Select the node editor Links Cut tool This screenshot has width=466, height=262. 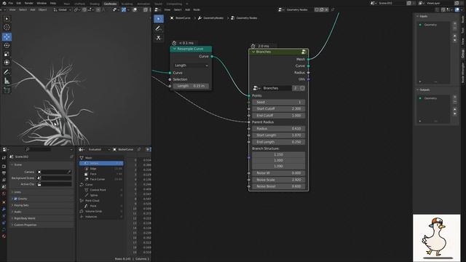pyautogui.click(x=159, y=38)
